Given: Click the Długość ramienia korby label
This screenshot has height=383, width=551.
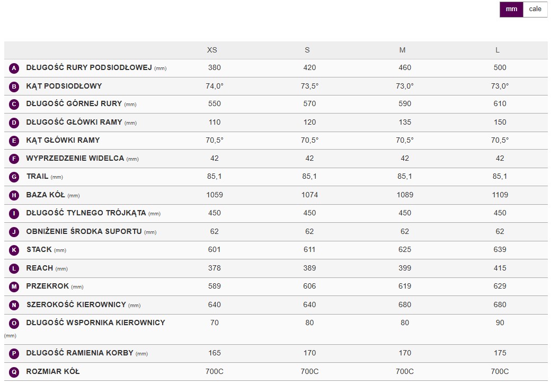Looking at the screenshot, I should tap(79, 353).
